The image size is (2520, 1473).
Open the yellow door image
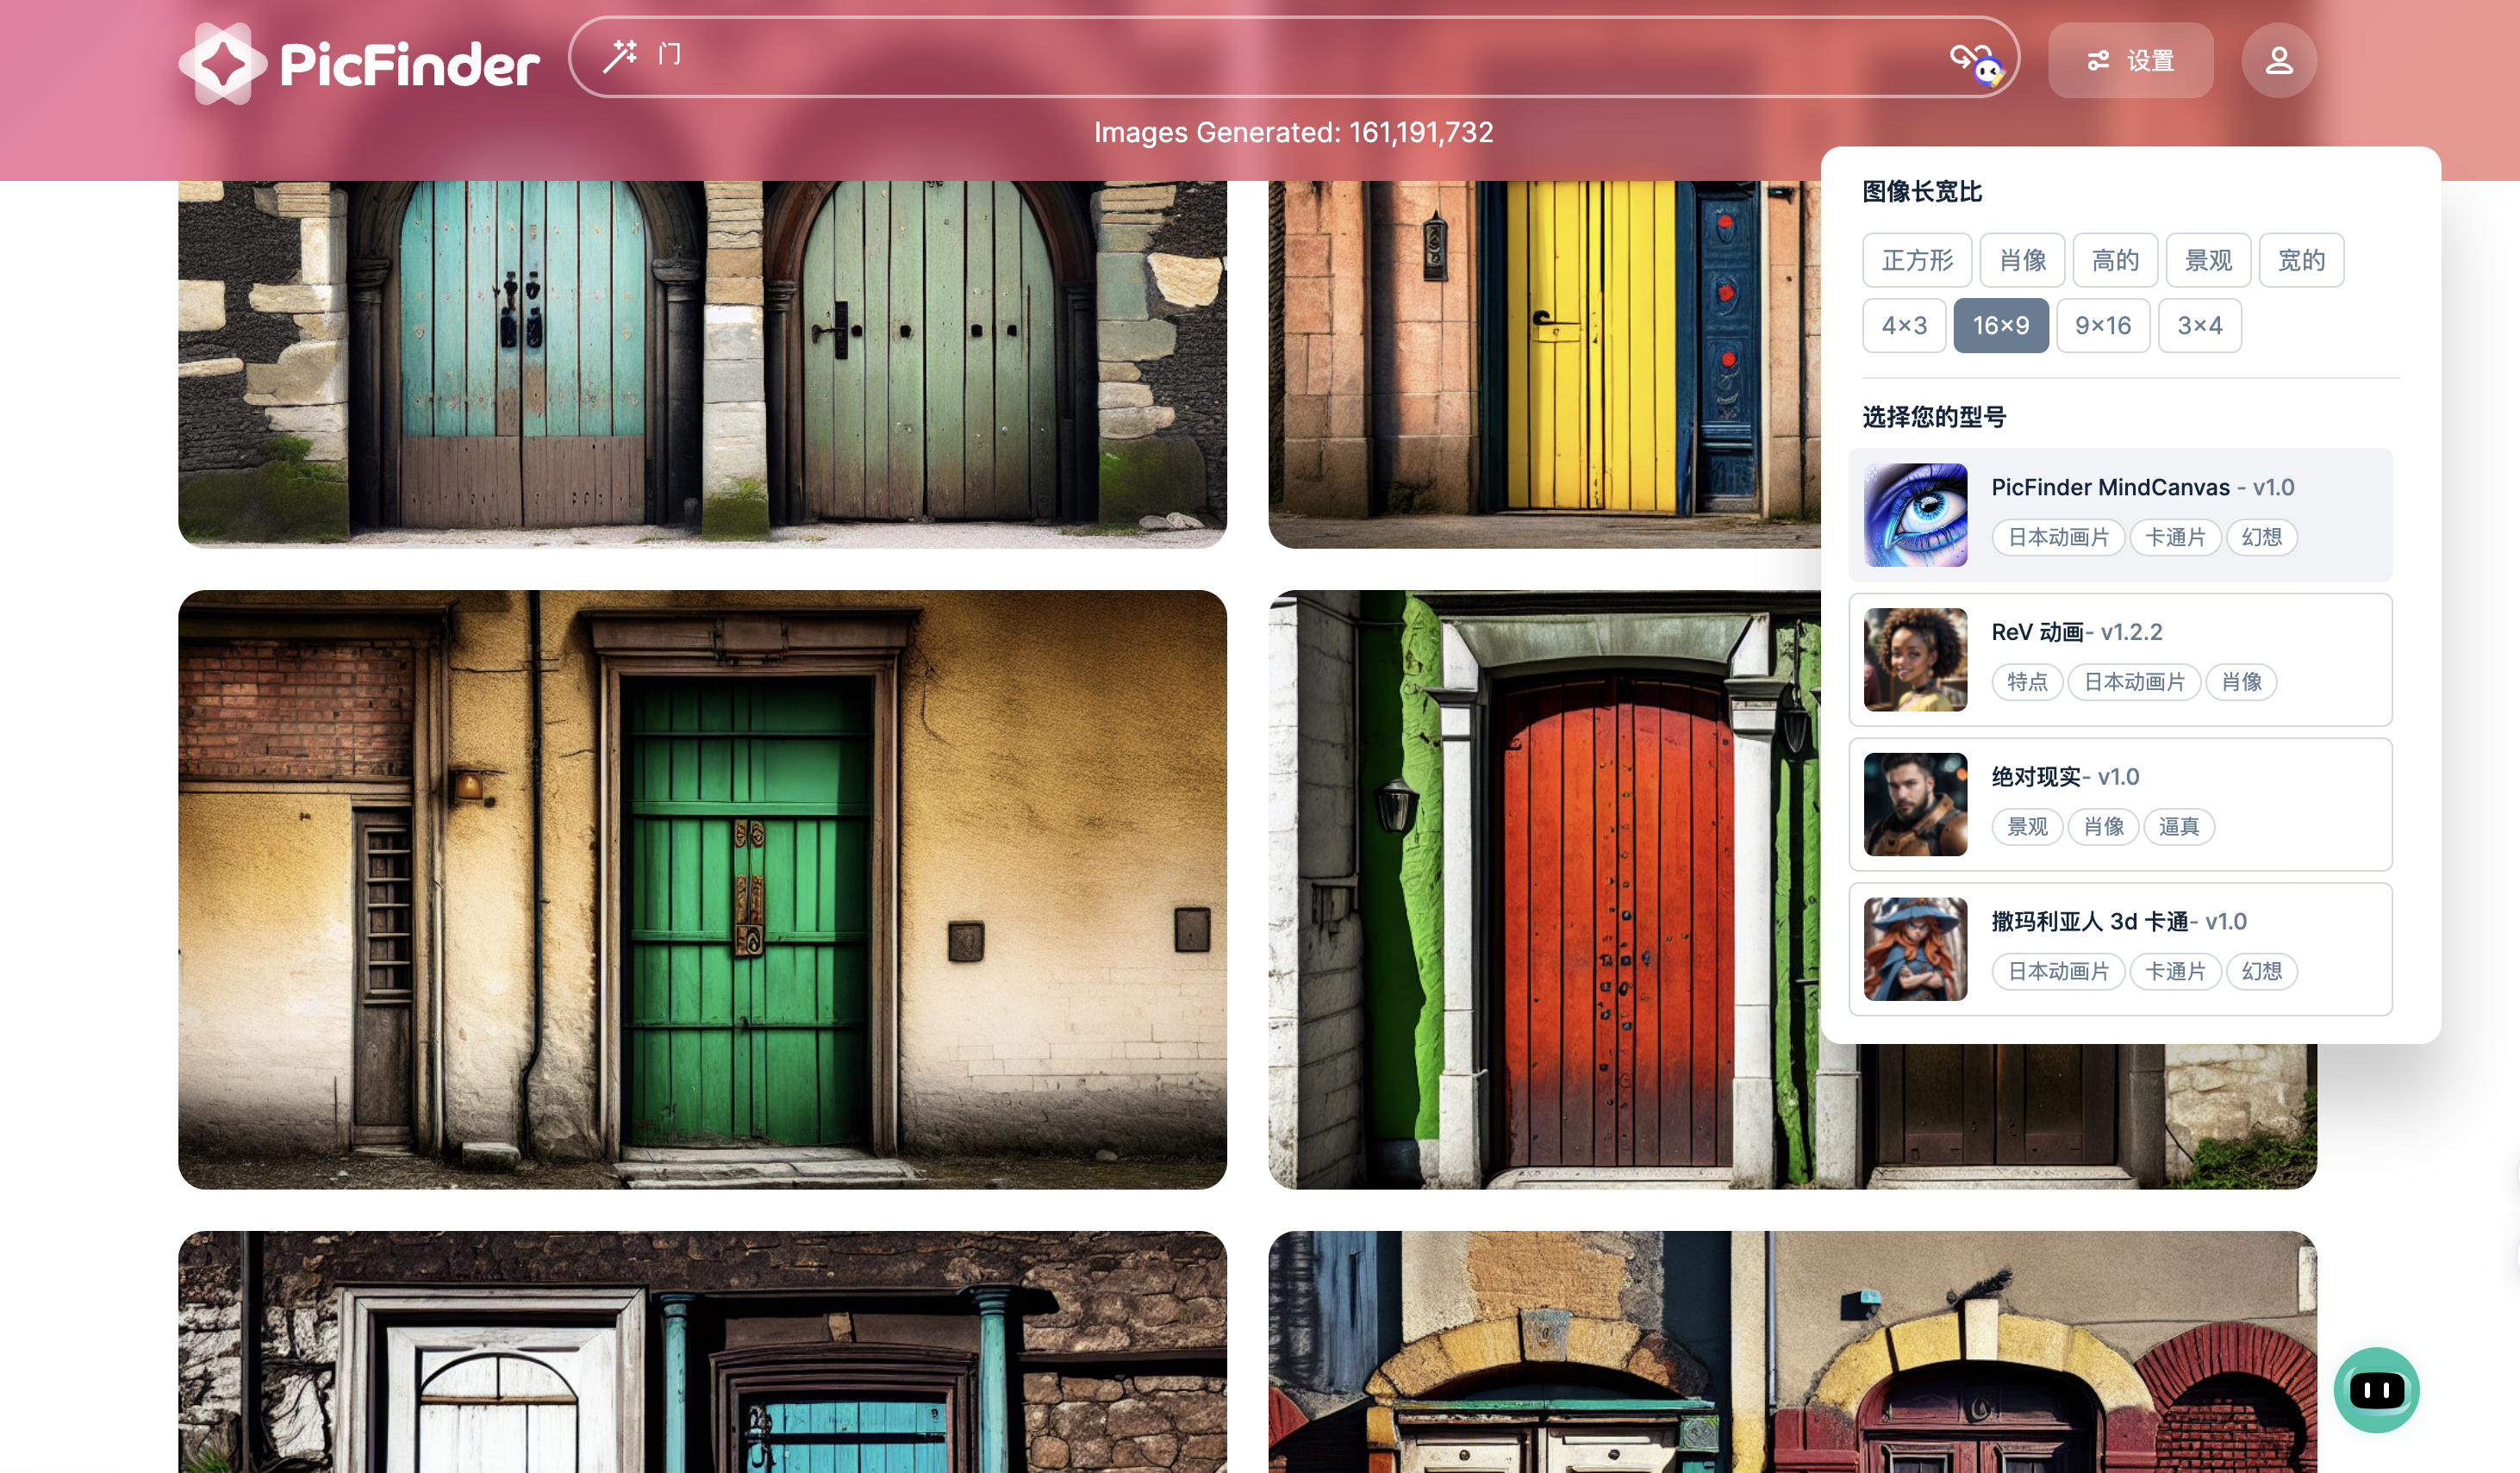[1544, 364]
